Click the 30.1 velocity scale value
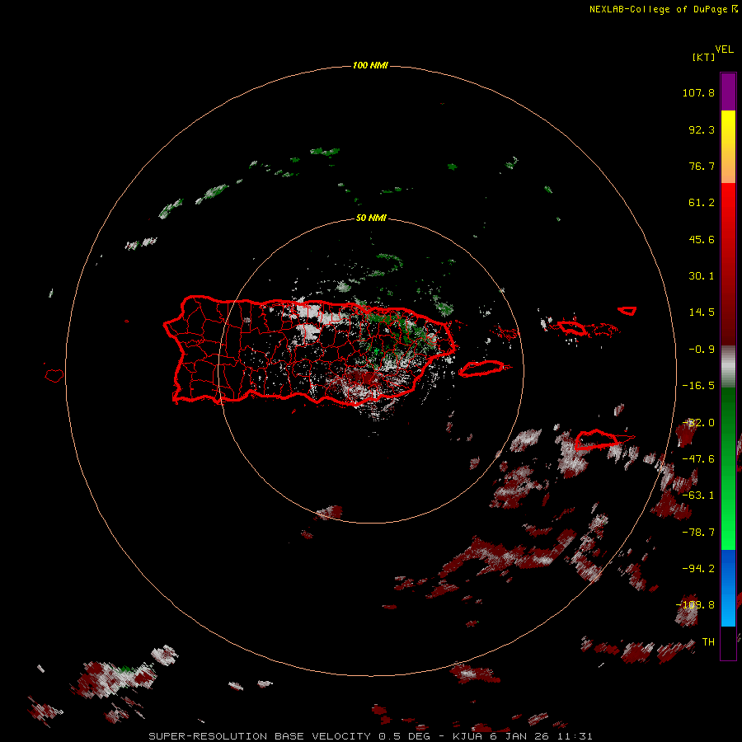742x742 pixels. [x=702, y=276]
